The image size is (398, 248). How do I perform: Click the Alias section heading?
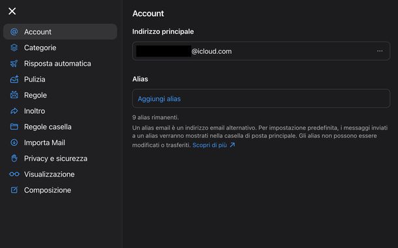(140, 79)
